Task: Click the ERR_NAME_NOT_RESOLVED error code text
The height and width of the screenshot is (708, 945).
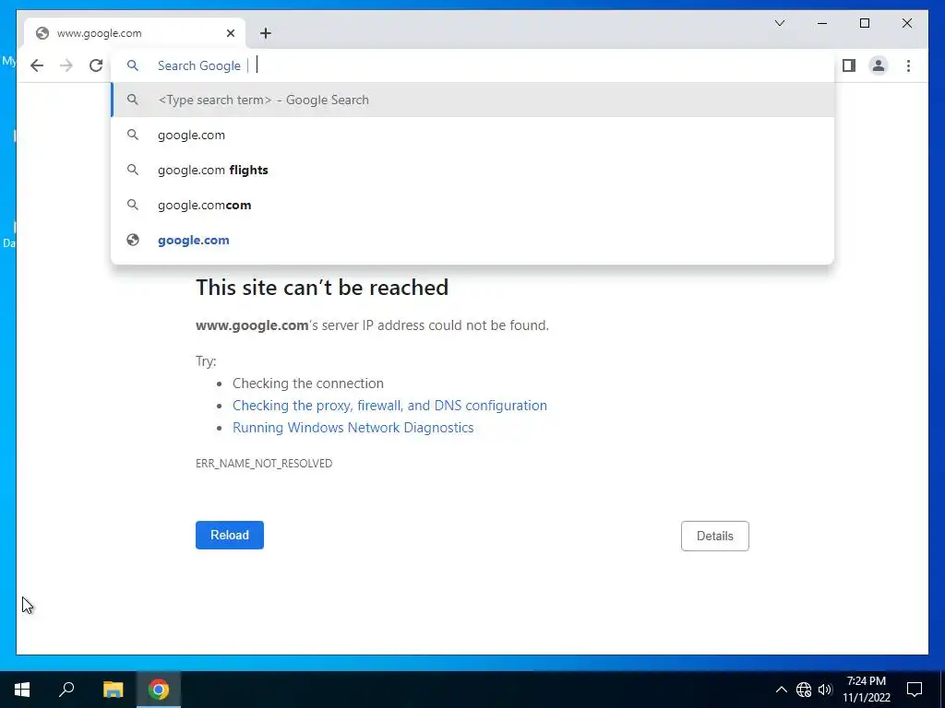Action: (264, 463)
